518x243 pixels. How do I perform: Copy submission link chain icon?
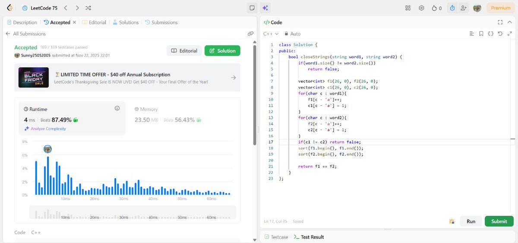250,34
